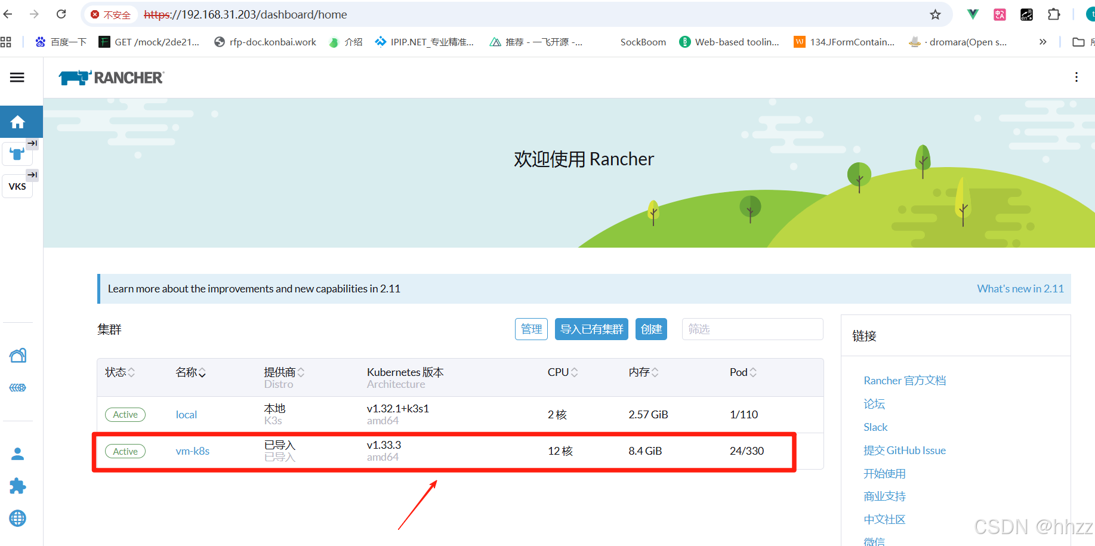Click Active badge of local cluster
1095x546 pixels.
(x=125, y=415)
